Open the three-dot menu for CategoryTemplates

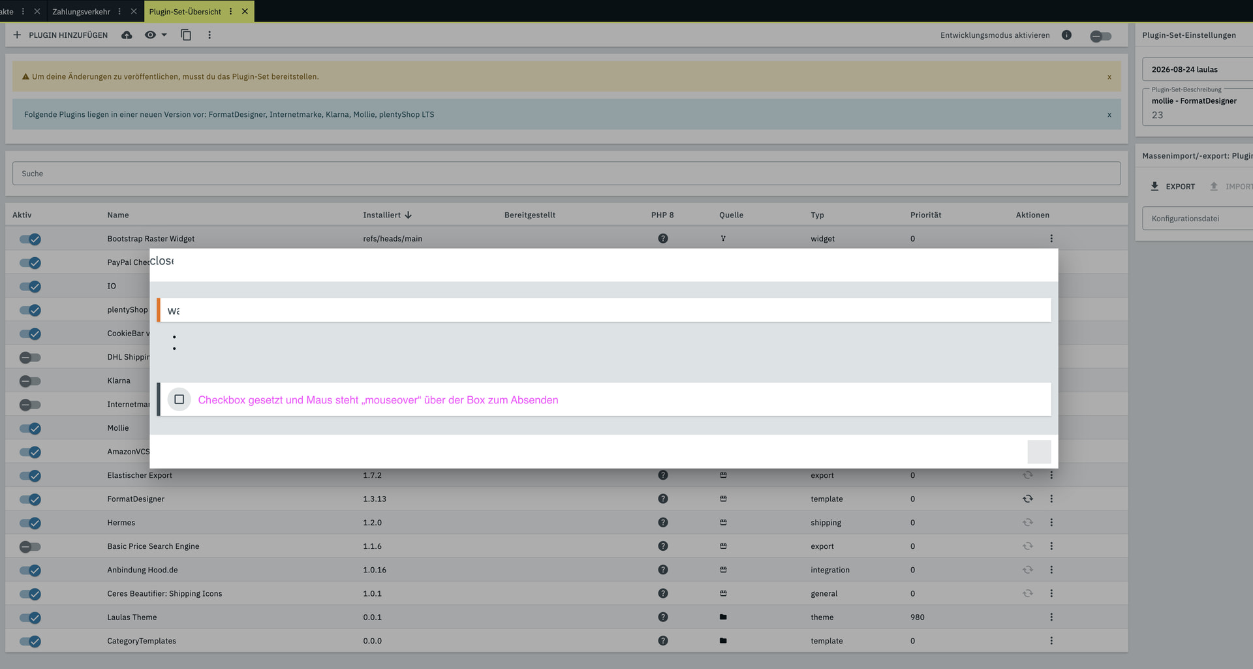tap(1051, 641)
